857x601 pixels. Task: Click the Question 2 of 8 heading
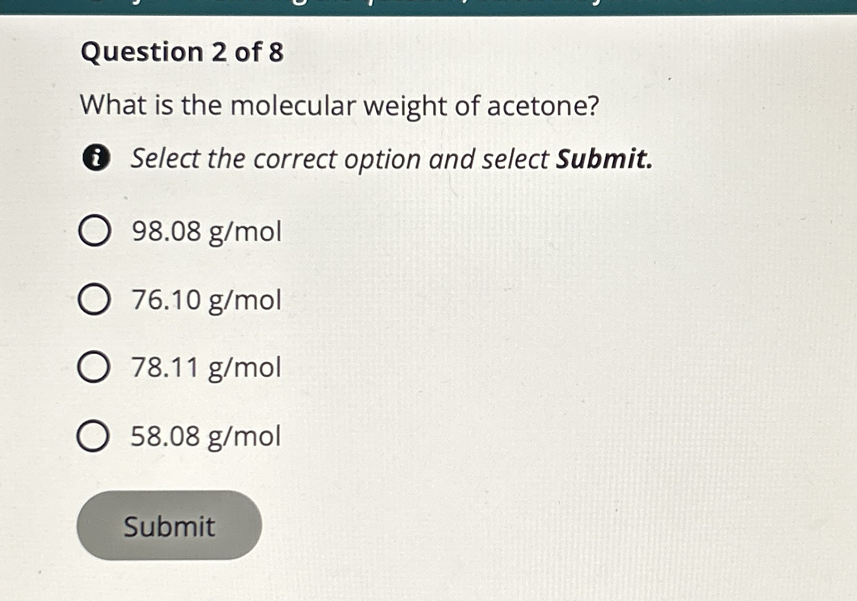[x=181, y=53]
